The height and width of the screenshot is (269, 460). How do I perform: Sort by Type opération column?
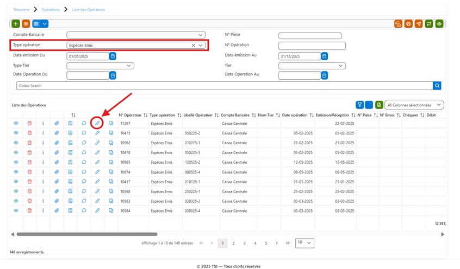(179, 116)
